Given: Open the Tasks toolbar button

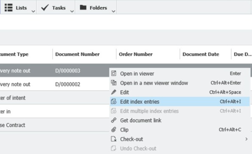Looking at the screenshot, I should point(56,7).
